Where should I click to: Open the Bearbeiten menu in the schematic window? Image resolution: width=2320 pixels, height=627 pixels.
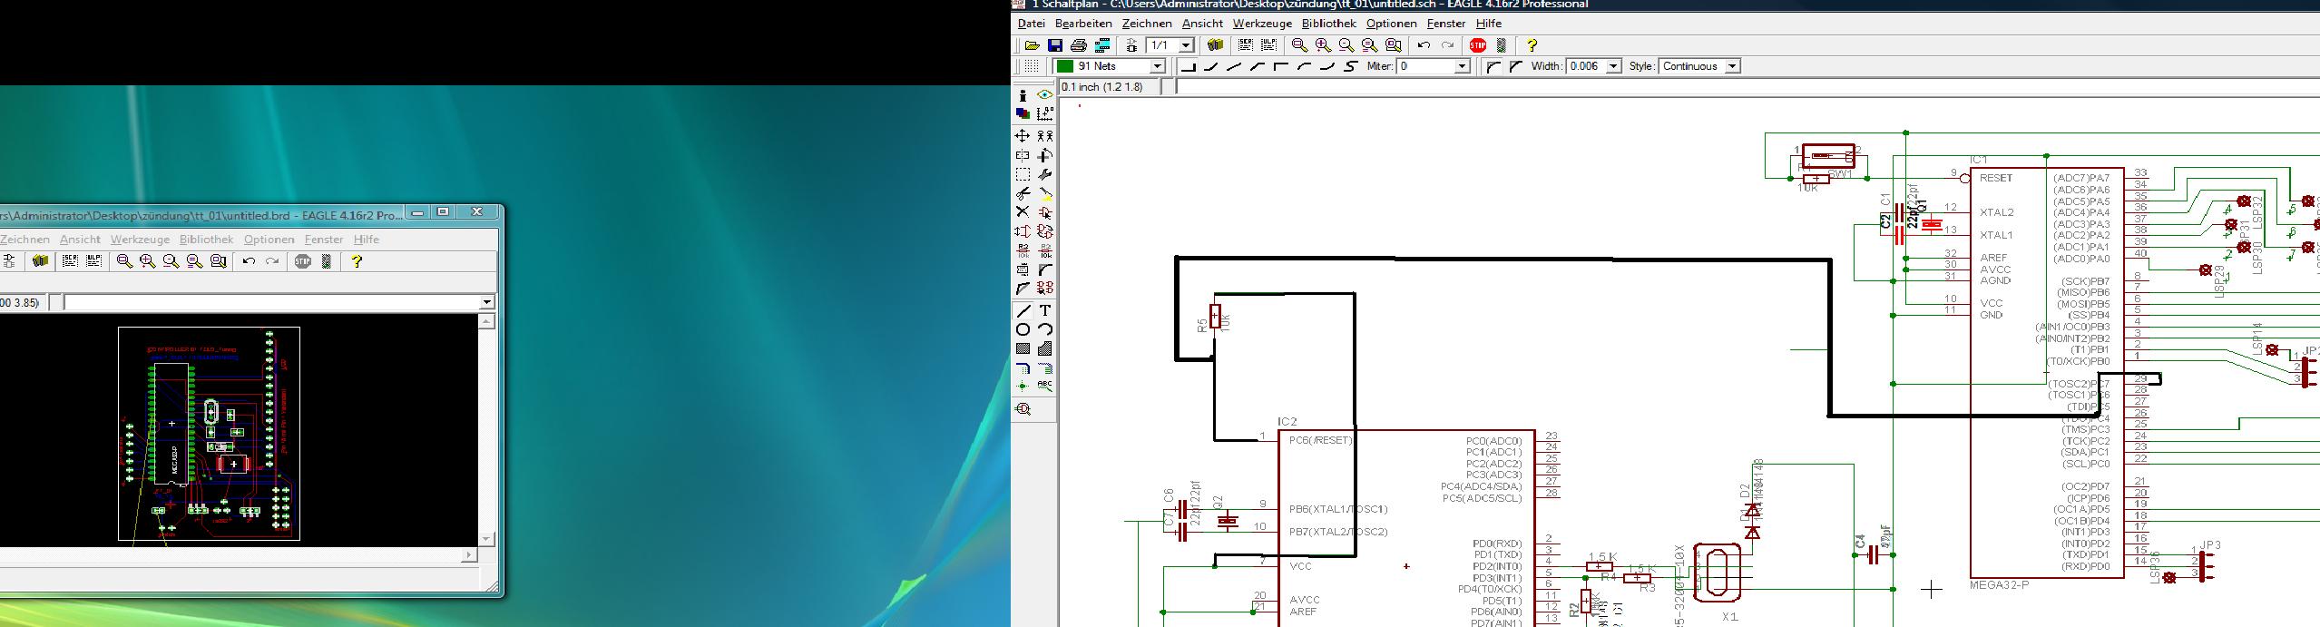coord(1083,24)
